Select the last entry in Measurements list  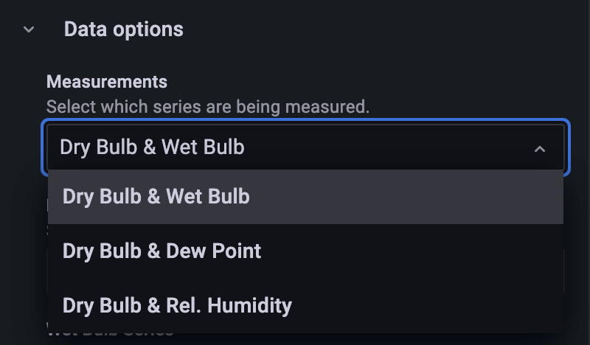(177, 304)
